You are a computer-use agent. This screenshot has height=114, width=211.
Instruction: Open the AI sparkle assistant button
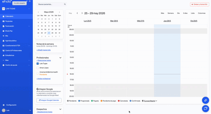[x=205, y=100]
